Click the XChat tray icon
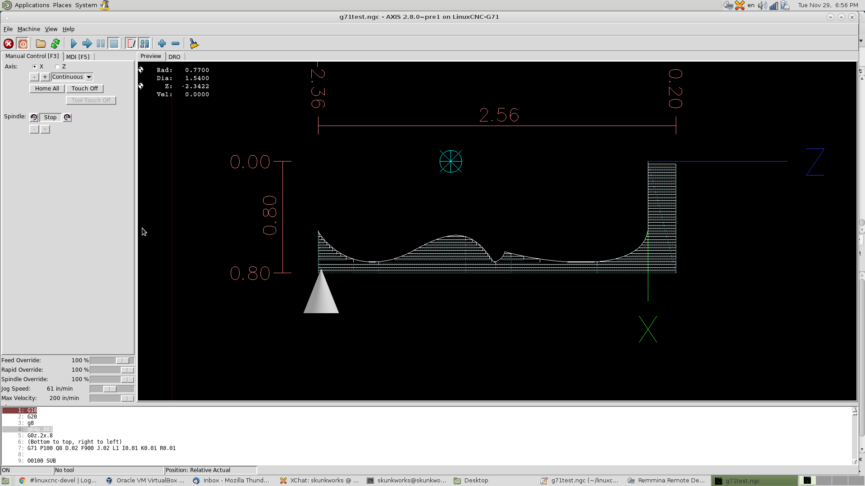 740,5
